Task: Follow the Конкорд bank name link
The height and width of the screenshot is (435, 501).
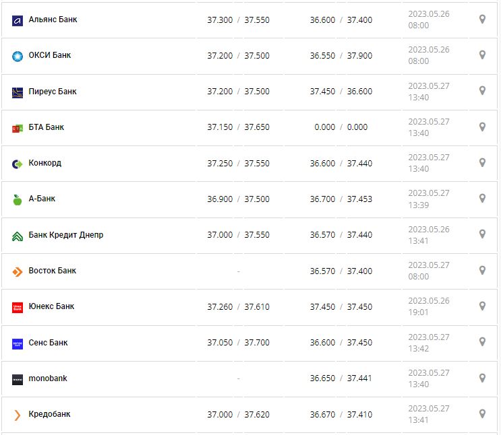Action: pos(45,163)
